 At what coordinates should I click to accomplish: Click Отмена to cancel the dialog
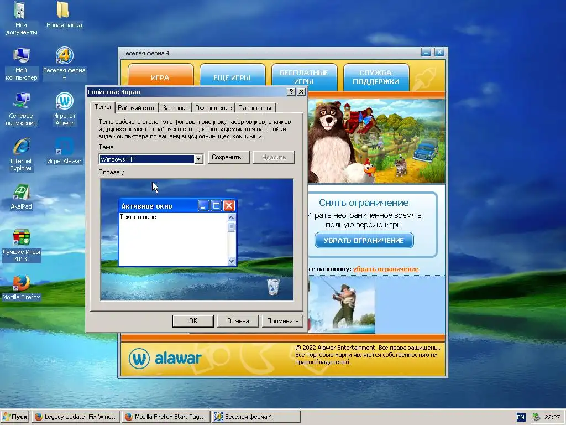tap(238, 321)
